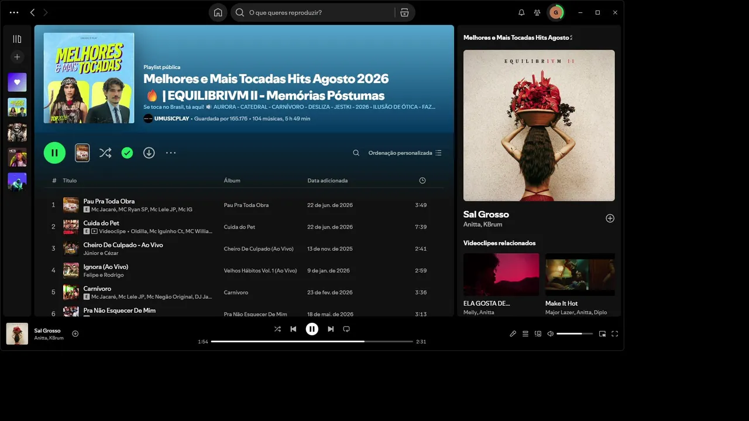This screenshot has height=421, width=749.
Task: Sort by the Álbum column header
Action: click(232, 181)
